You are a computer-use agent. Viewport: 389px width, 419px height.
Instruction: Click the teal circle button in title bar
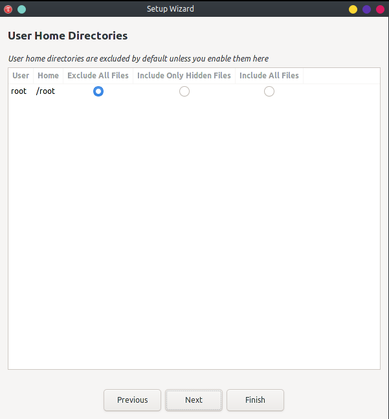(x=21, y=9)
